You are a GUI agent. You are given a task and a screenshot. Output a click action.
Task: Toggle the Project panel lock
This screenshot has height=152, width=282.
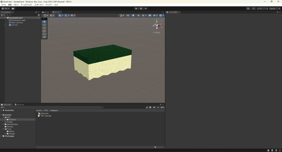(161, 105)
